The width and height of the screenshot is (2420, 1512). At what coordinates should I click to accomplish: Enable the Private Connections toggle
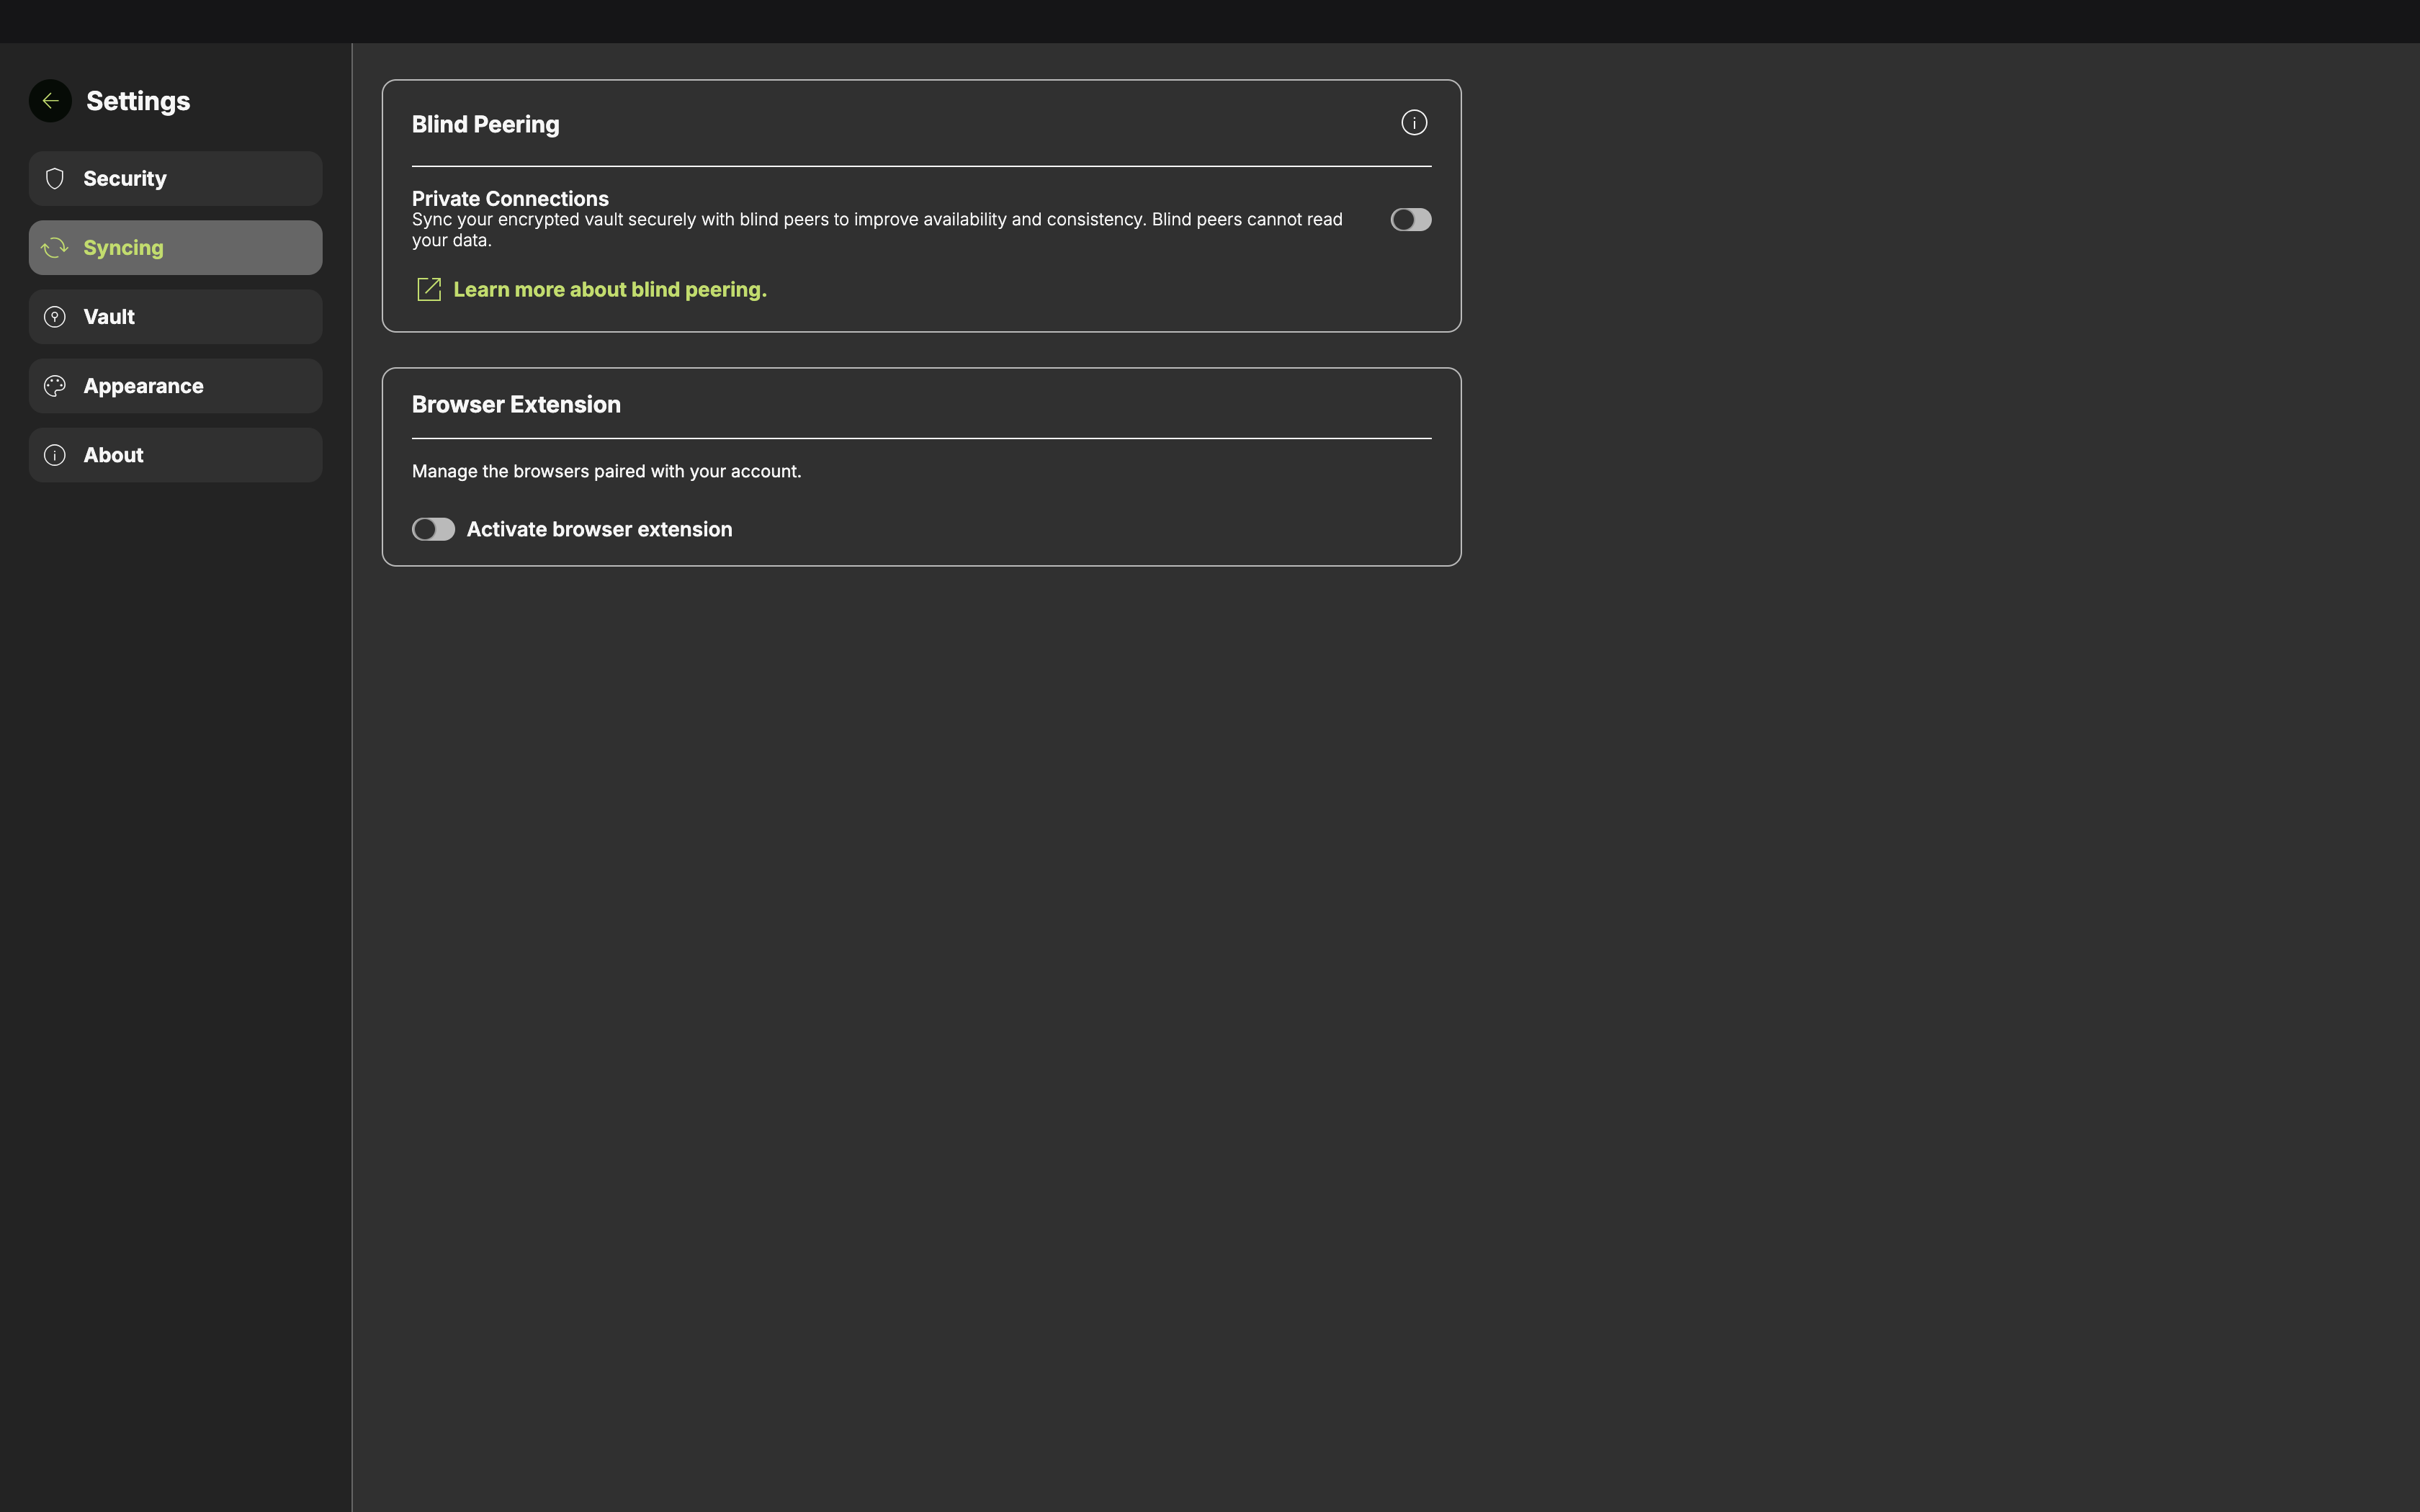coord(1410,219)
